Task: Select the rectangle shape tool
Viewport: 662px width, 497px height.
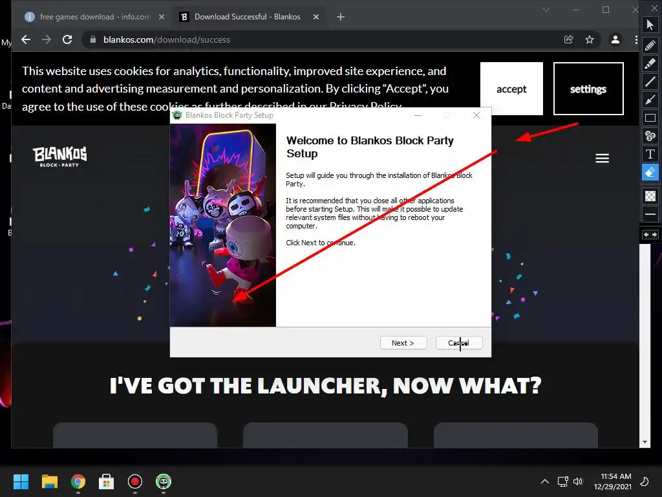Action: [650, 118]
